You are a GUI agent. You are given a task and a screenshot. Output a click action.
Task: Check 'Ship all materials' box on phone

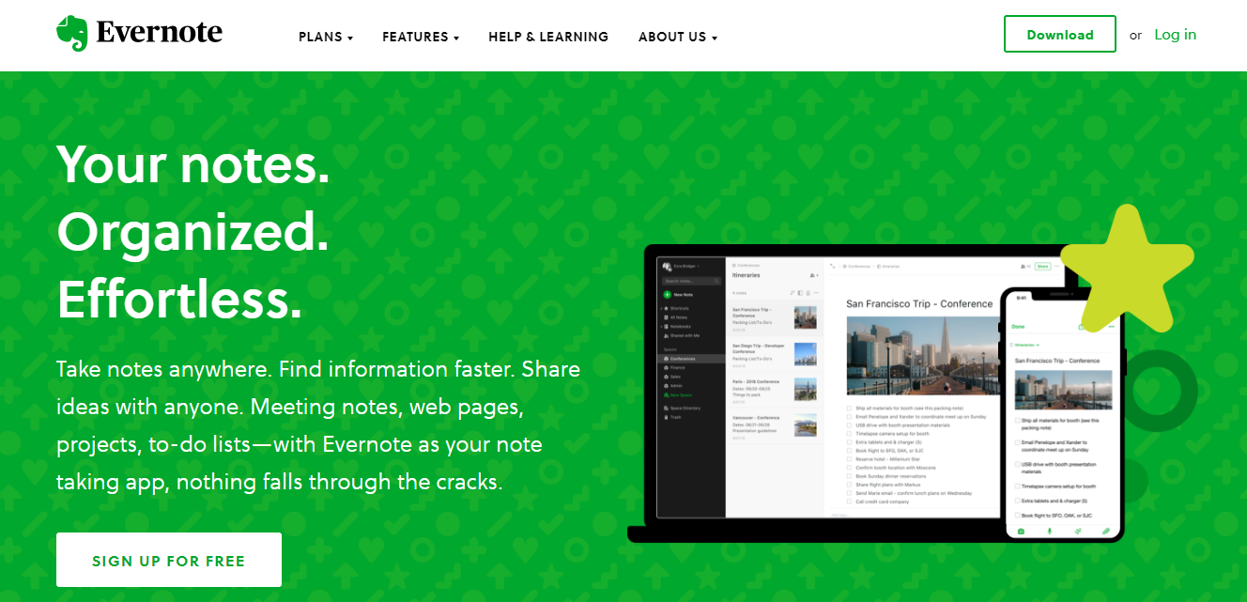point(1019,420)
